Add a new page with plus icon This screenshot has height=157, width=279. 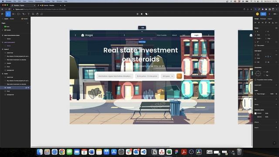point(28,23)
